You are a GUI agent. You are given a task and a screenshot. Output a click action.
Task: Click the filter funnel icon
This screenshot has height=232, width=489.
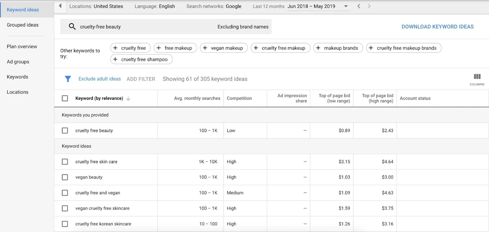pyautogui.click(x=68, y=79)
